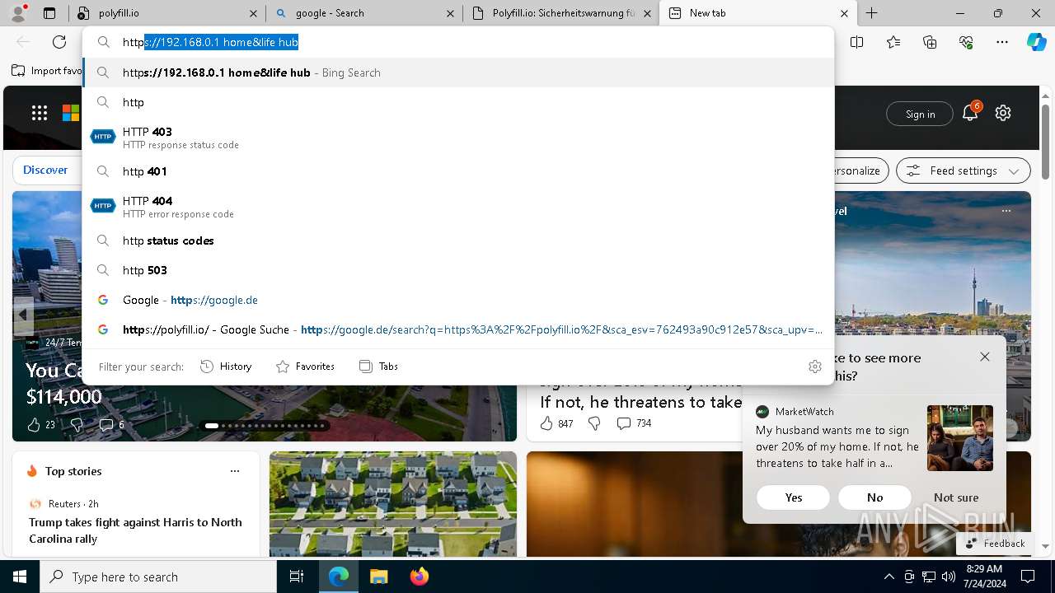Image resolution: width=1055 pixels, height=593 pixels.
Task: Filter search by Tabs
Action: (379, 367)
